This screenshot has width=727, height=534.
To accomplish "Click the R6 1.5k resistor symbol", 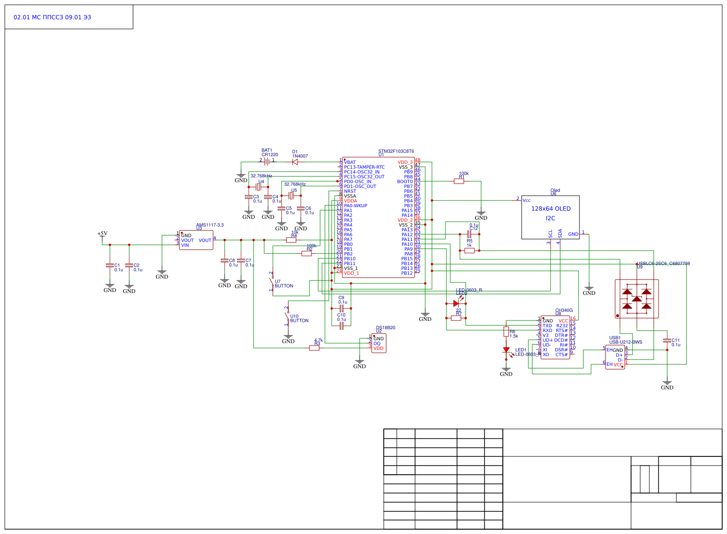I will pyautogui.click(x=506, y=332).
